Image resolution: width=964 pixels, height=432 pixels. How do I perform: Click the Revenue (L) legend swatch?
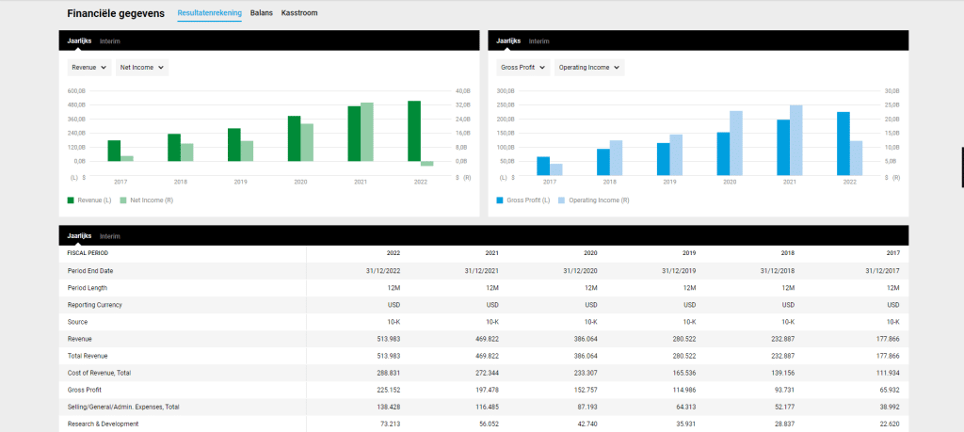click(x=71, y=200)
